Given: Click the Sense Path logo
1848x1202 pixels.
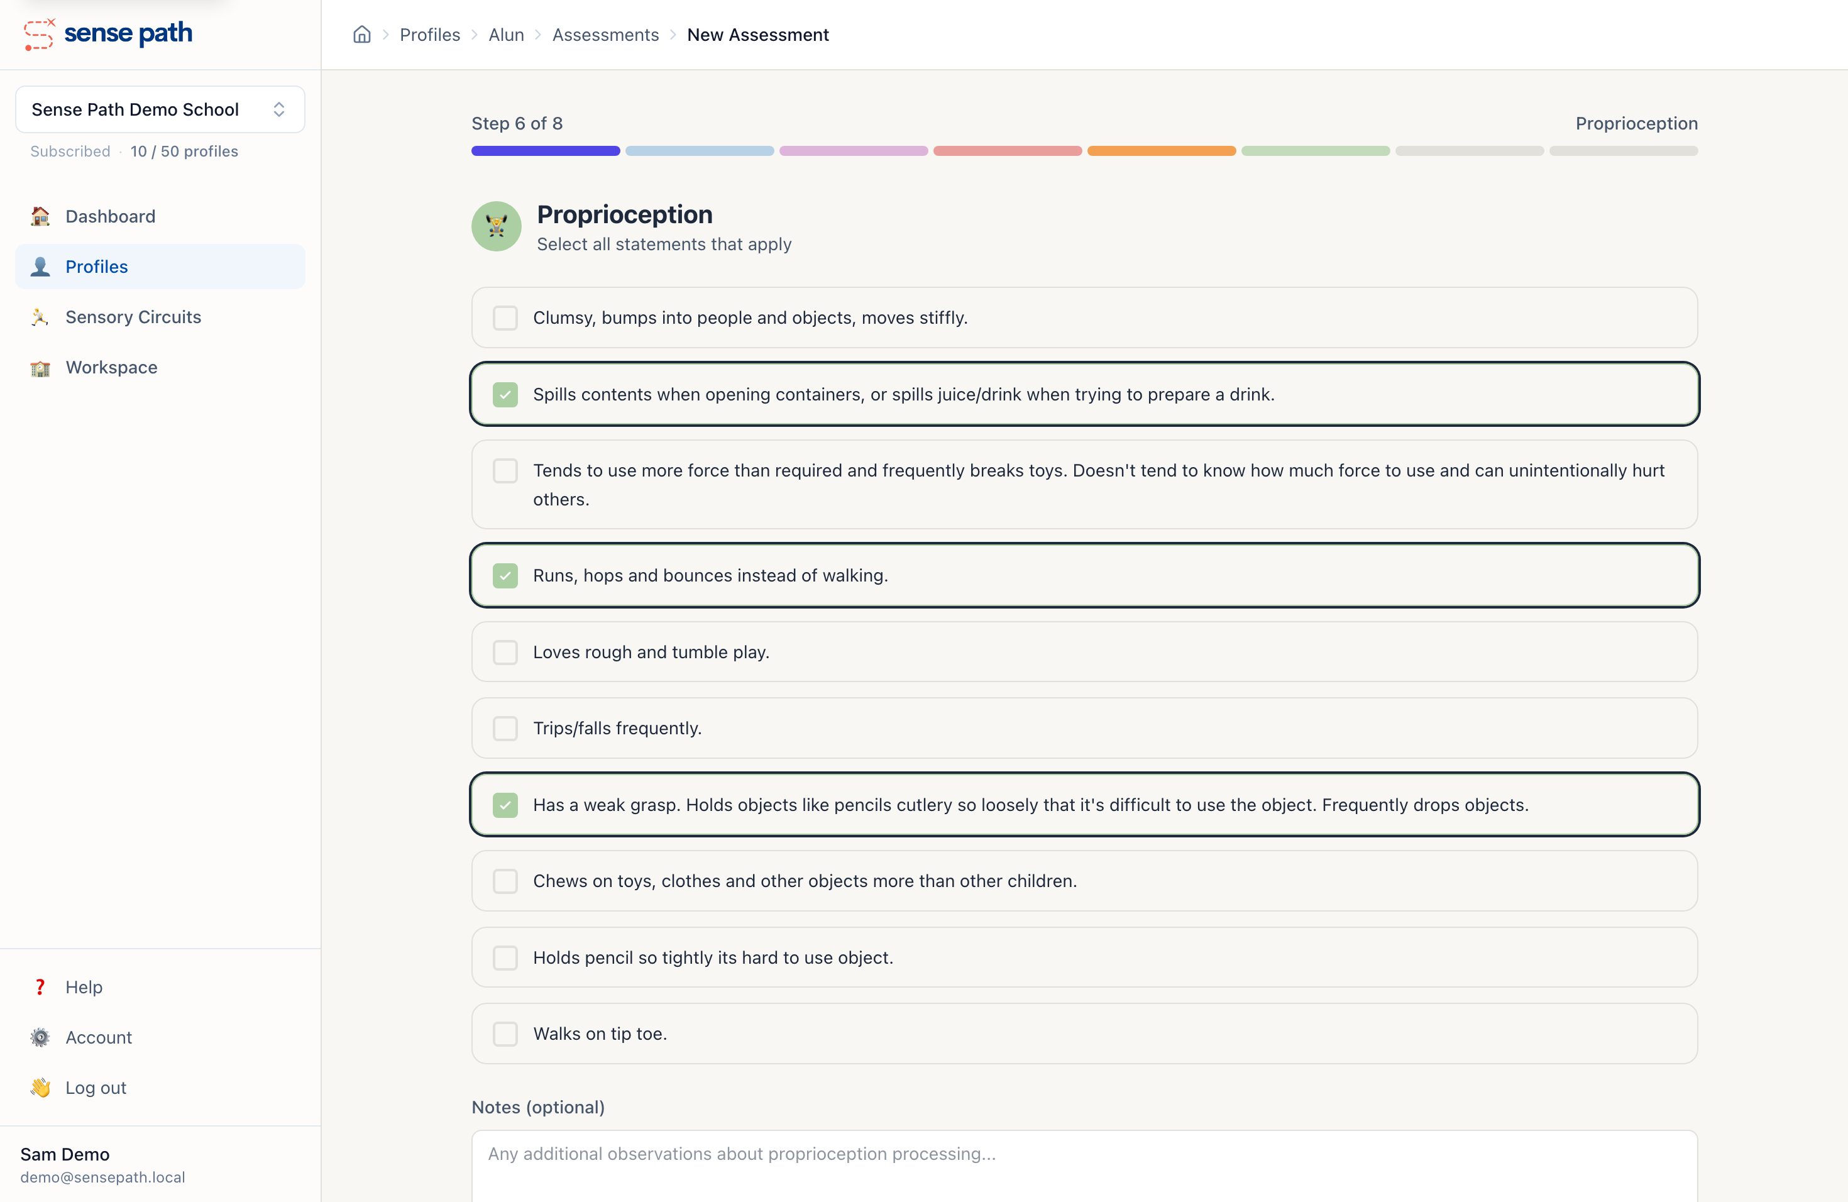Looking at the screenshot, I should [x=108, y=34].
